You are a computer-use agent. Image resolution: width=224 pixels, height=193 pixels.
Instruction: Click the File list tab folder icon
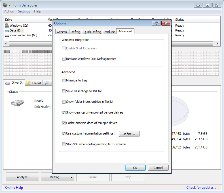[x=29, y=83]
